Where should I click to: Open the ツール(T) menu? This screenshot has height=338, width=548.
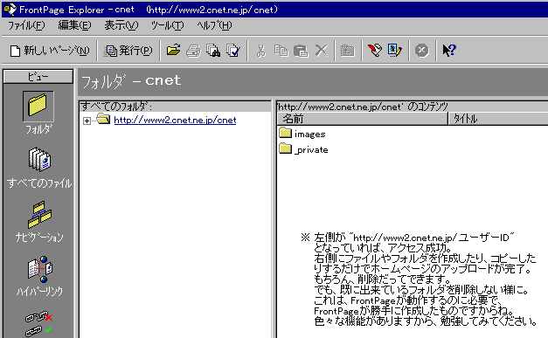pos(167,25)
